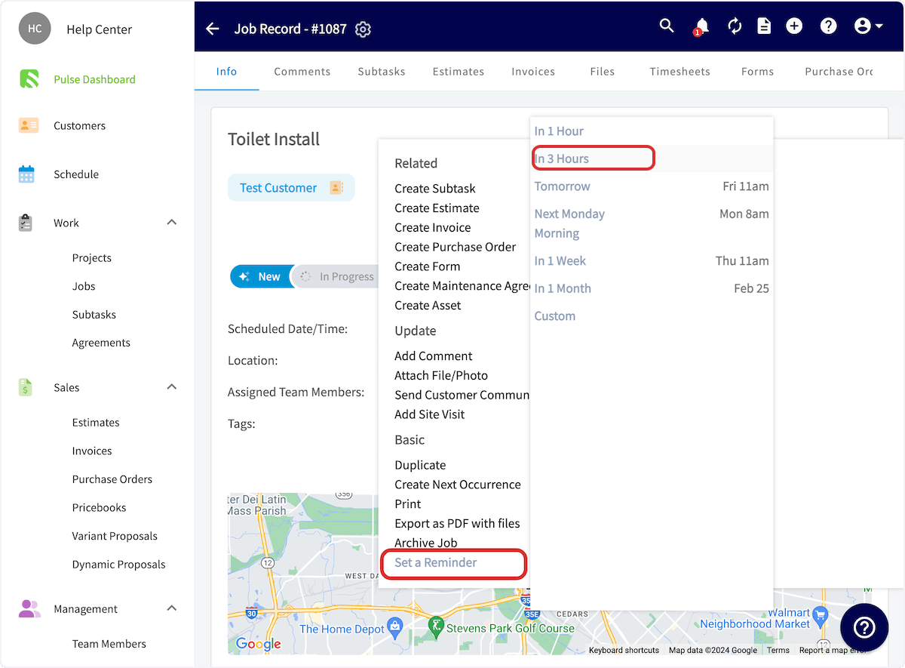Image resolution: width=905 pixels, height=668 pixels.
Task: Choose Create Asset menu item
Action: coord(428,305)
